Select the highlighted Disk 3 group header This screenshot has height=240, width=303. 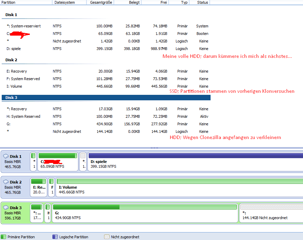pyautogui.click(x=106, y=98)
